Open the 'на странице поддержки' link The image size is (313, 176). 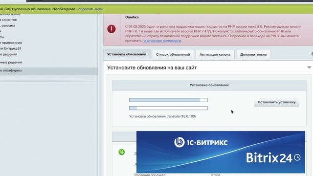coord(162,41)
